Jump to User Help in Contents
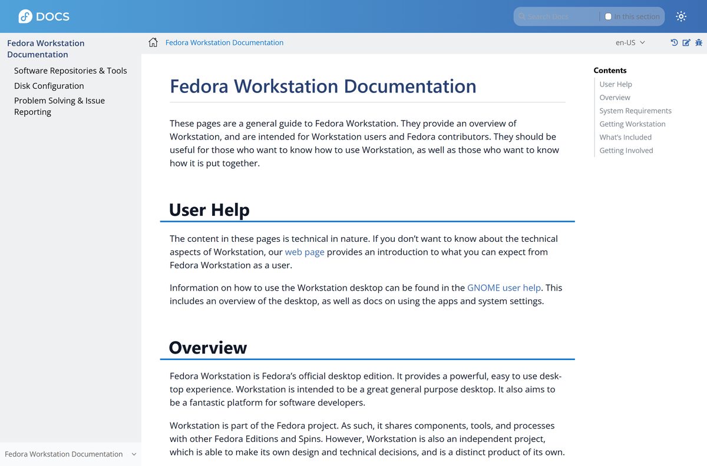 point(616,84)
